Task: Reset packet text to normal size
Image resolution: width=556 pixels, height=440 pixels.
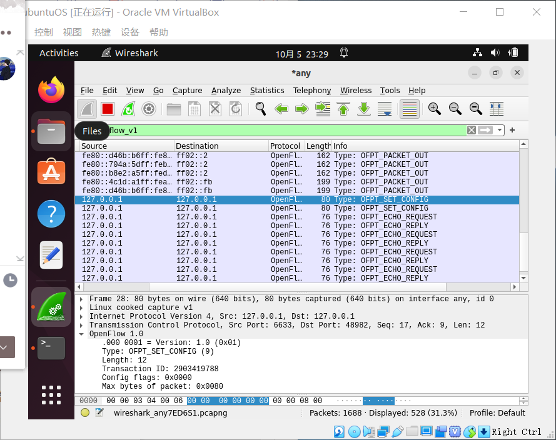Action: (475, 109)
